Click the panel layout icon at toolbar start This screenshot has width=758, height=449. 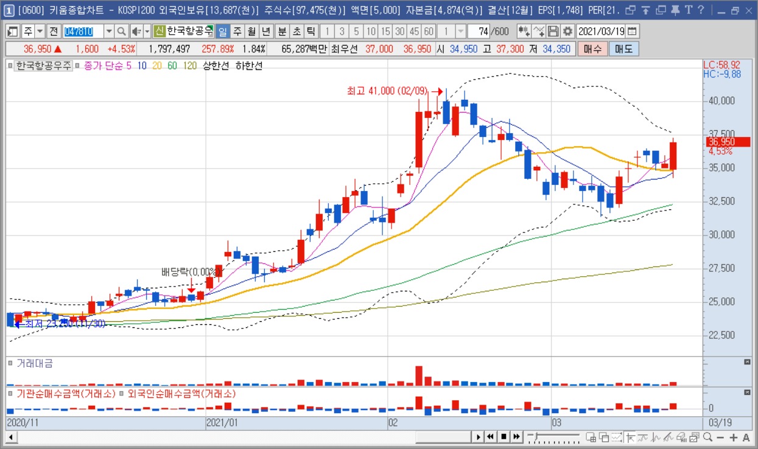click(12, 32)
